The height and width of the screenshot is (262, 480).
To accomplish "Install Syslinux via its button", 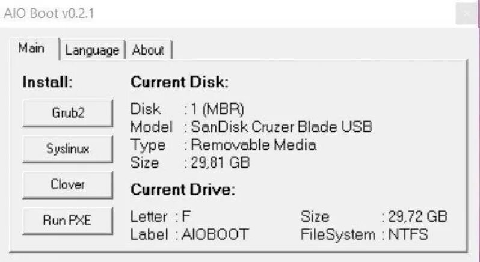I will point(67,150).
